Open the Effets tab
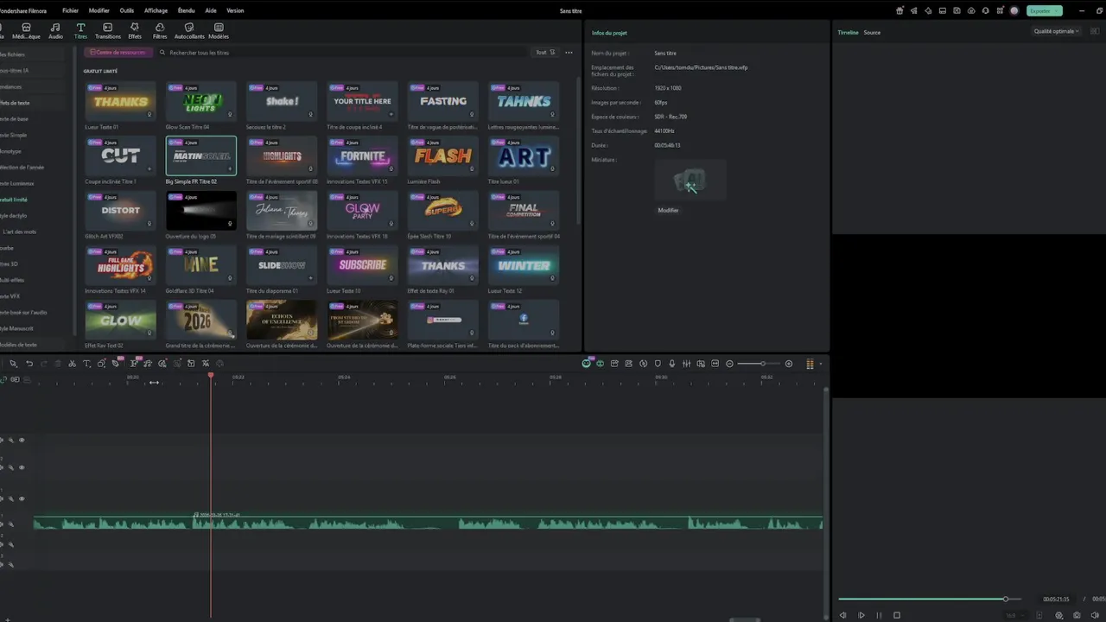The height and width of the screenshot is (622, 1106). 135,31
